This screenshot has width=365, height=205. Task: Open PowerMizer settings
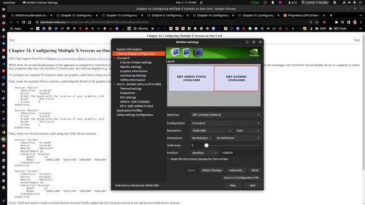(128, 93)
